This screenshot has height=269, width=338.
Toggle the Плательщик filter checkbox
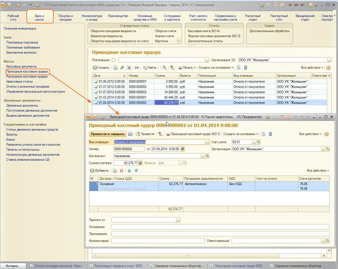click(114, 60)
